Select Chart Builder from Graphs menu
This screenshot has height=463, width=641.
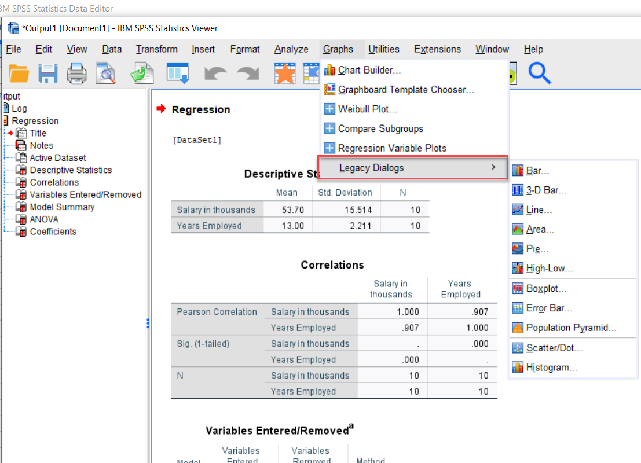369,70
